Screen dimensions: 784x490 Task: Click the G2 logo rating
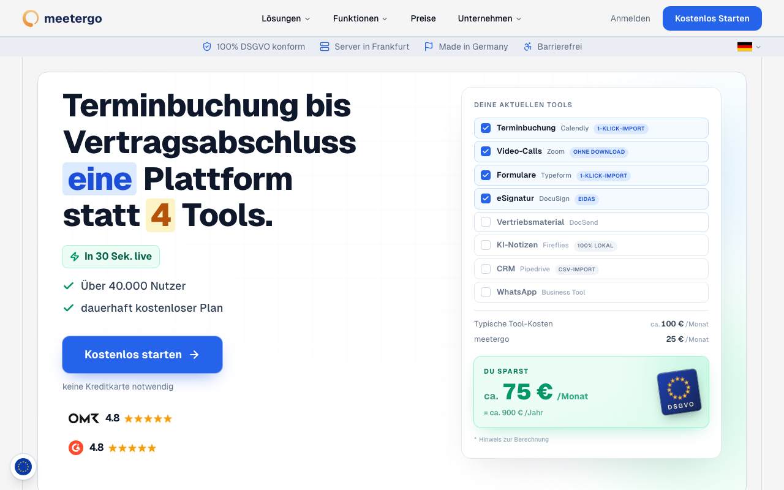coord(76,448)
